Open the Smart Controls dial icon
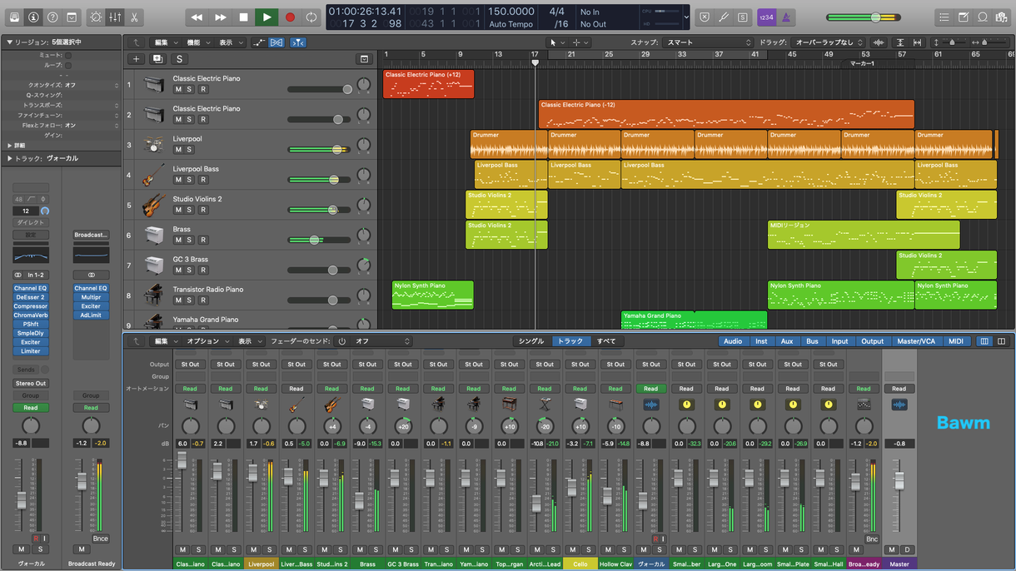 coord(97,17)
